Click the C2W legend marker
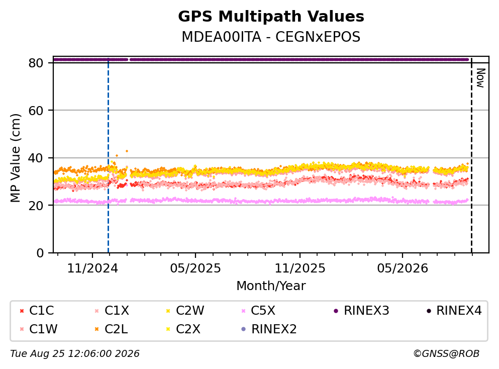Viewport: 499px width, 369px height. (x=168, y=311)
